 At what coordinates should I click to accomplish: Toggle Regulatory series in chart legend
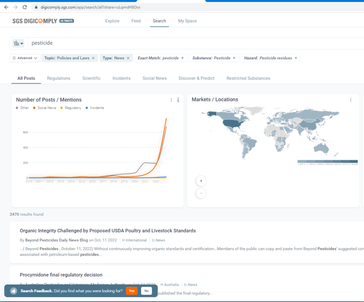click(x=72, y=108)
